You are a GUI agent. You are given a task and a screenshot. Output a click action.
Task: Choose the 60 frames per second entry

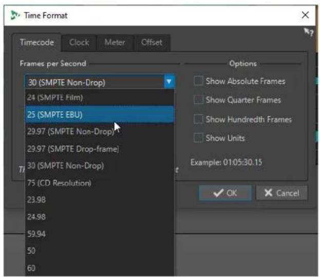coord(100,268)
